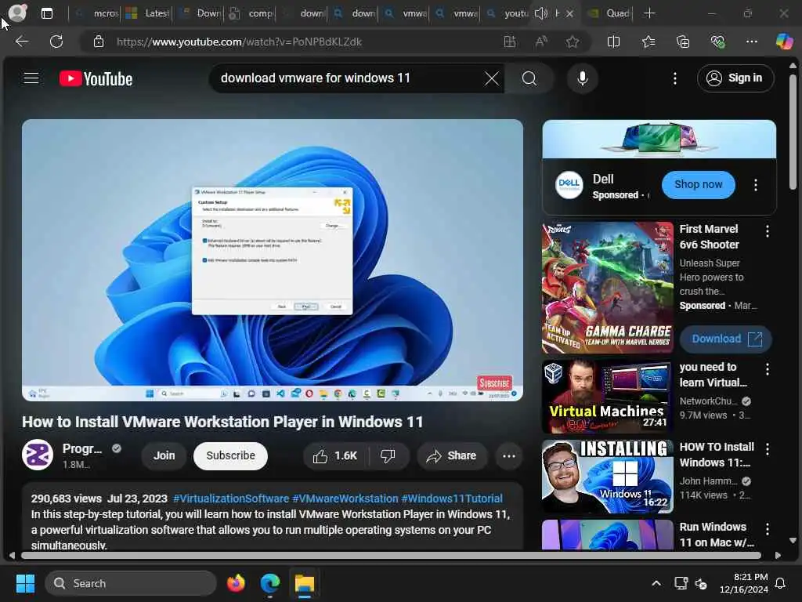Click the browser address bar URL
802x602 pixels.
click(240, 42)
